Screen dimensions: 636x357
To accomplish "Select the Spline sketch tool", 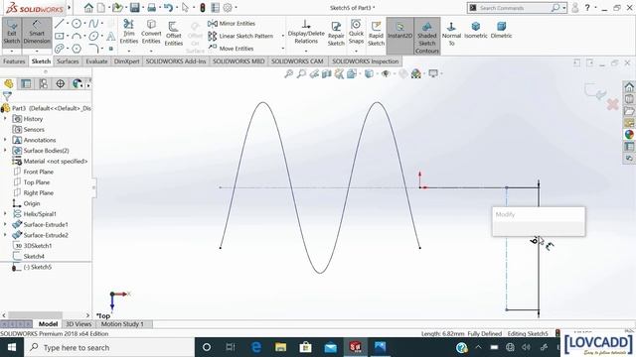I will tap(93, 24).
